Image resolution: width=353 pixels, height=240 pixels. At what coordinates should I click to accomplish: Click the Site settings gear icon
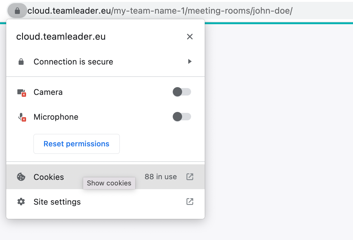[21, 202]
